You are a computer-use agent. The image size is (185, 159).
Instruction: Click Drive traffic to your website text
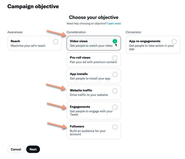[x=89, y=95]
